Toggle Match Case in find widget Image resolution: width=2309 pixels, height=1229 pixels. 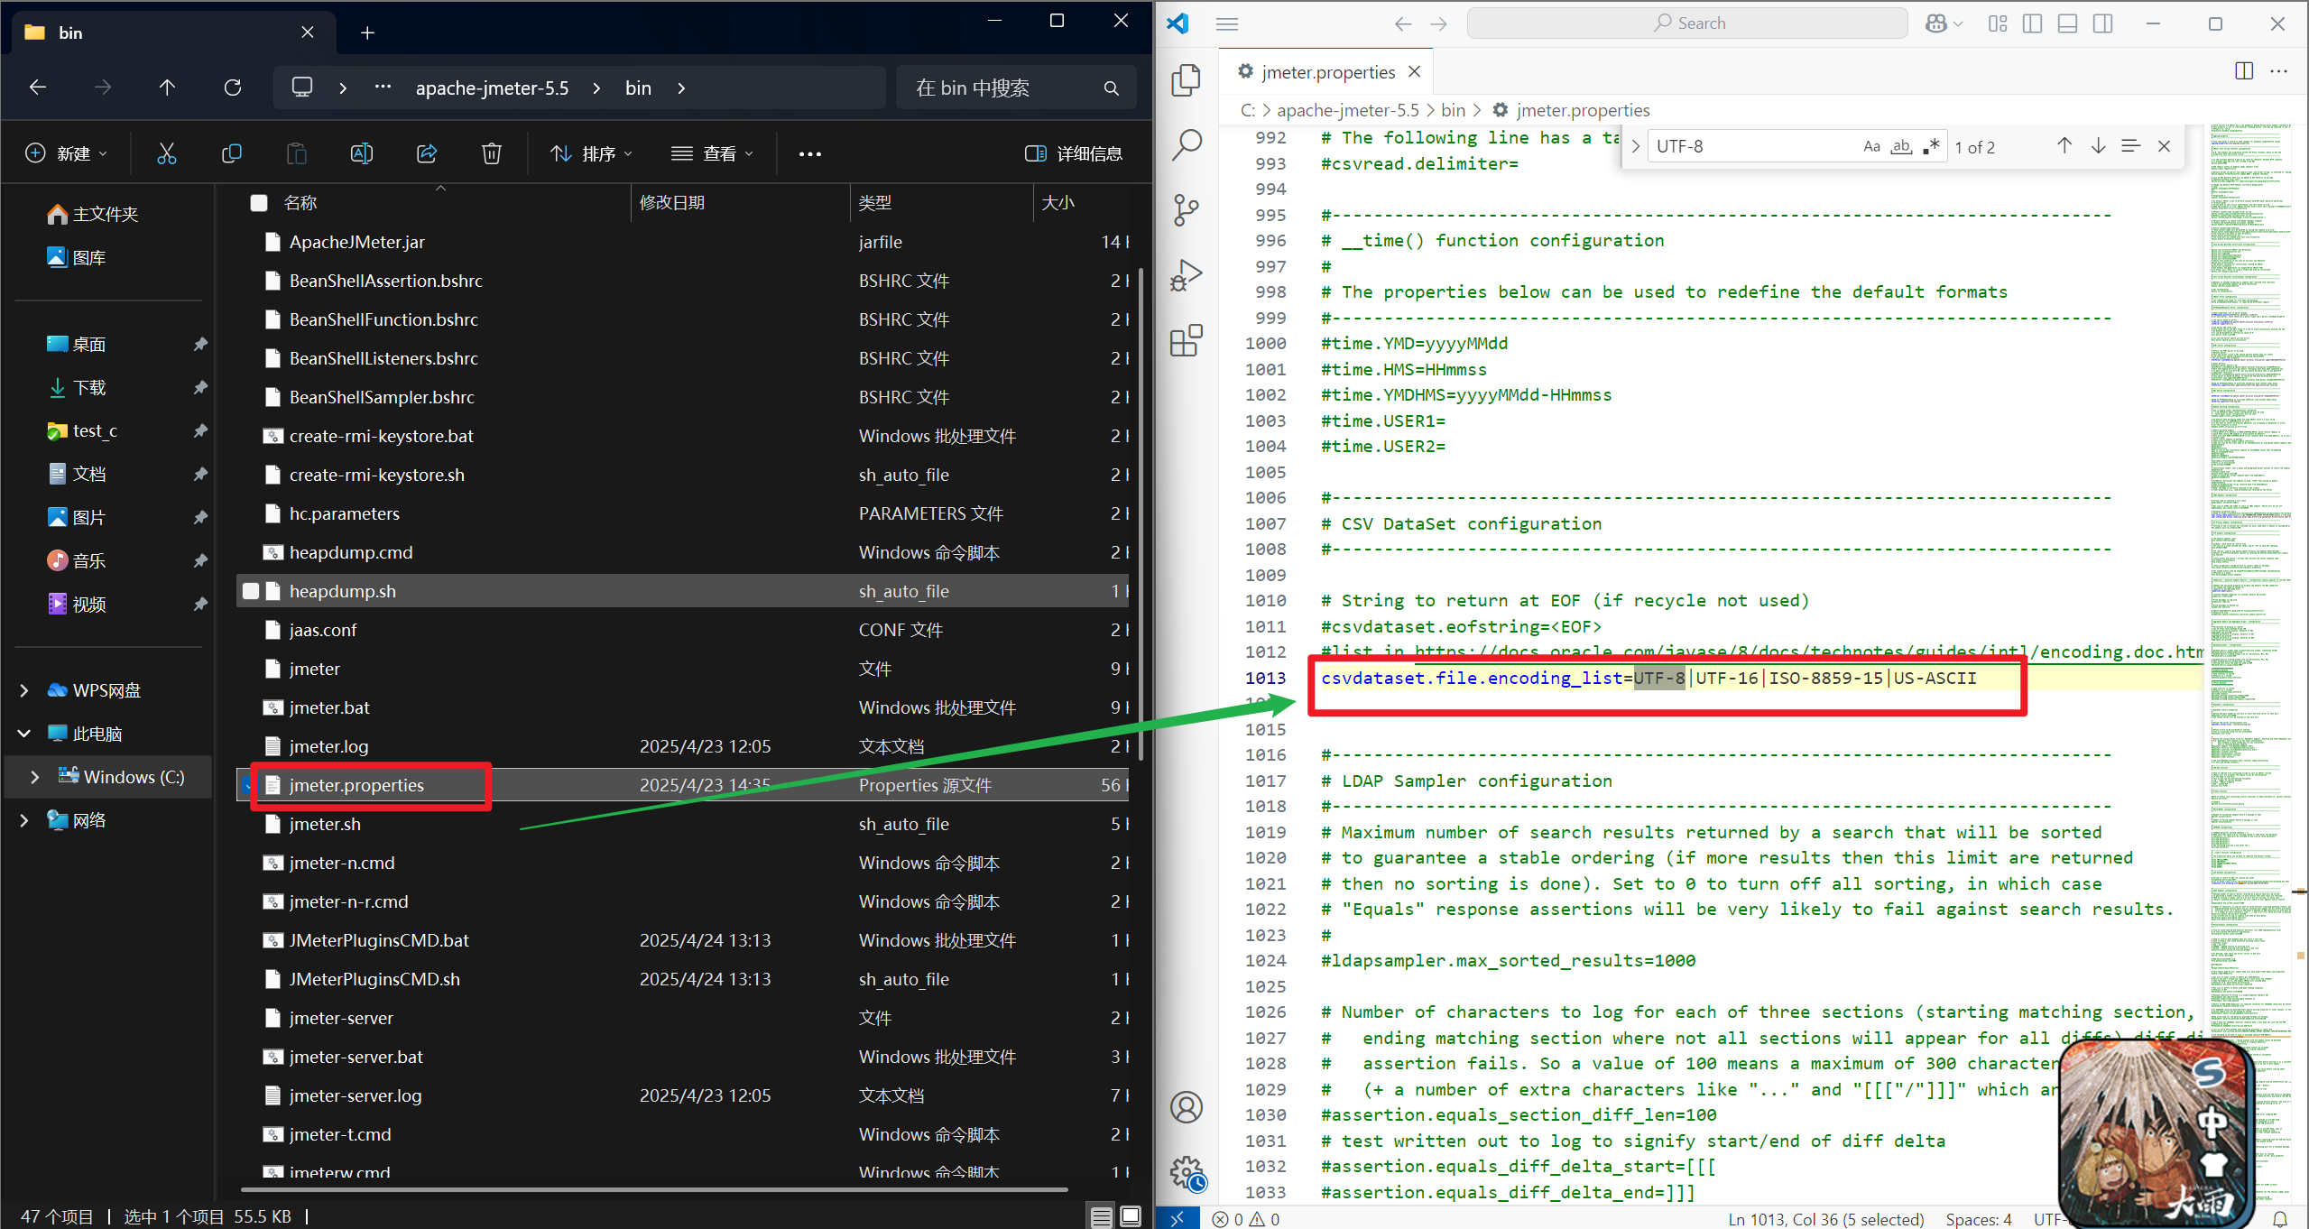coord(1871,146)
